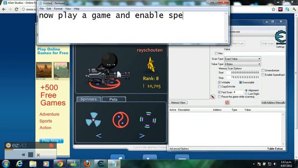Click the Next Scan button
Viewport: 298px width, 168px height.
238,43
